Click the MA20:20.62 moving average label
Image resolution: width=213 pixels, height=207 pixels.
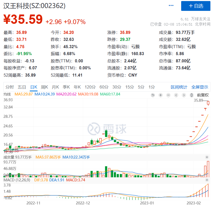click(x=66, y=94)
